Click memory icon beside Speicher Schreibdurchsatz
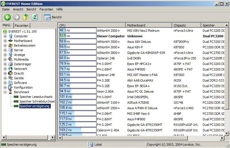Image resolution: width=230 pixels, height=148 pixels. 16,101
